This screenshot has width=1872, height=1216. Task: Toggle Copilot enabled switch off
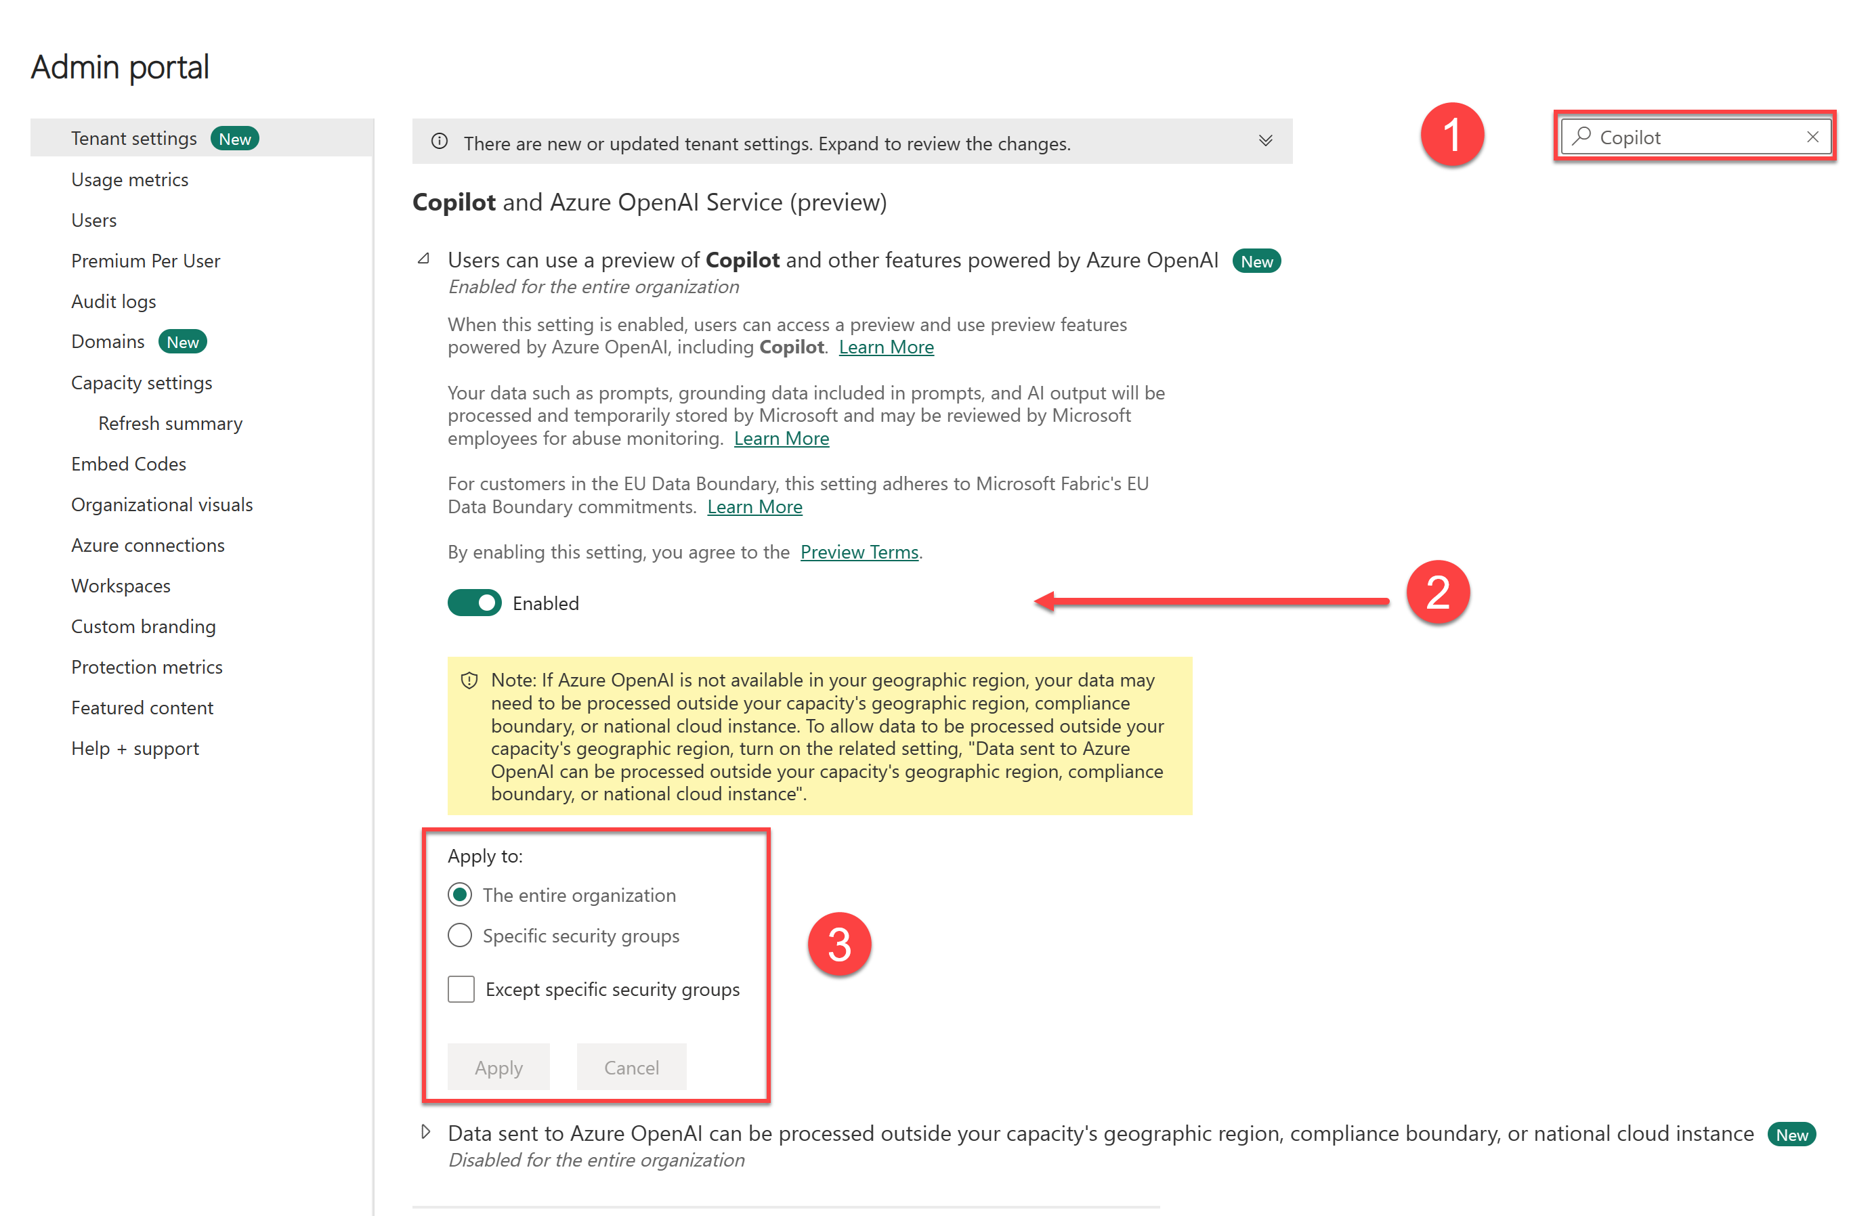click(x=475, y=603)
